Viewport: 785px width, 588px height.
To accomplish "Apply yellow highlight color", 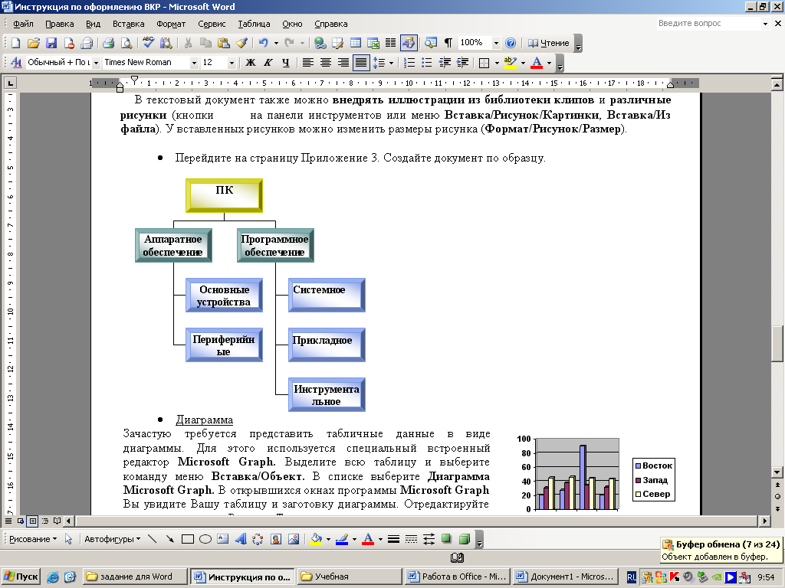I will point(510,63).
